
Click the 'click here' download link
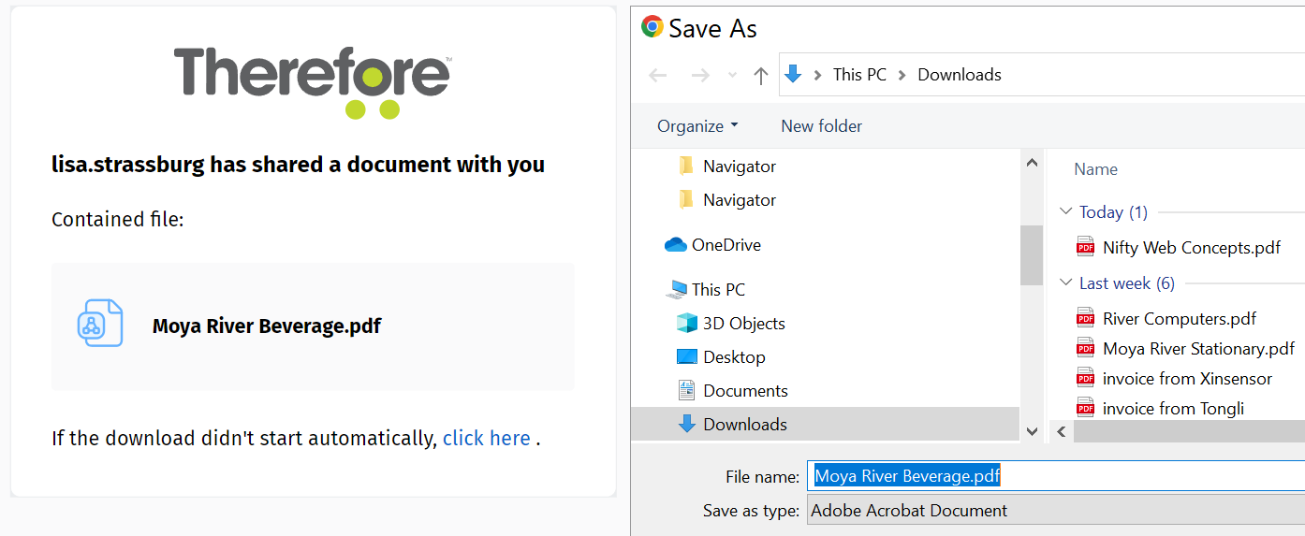(x=486, y=439)
